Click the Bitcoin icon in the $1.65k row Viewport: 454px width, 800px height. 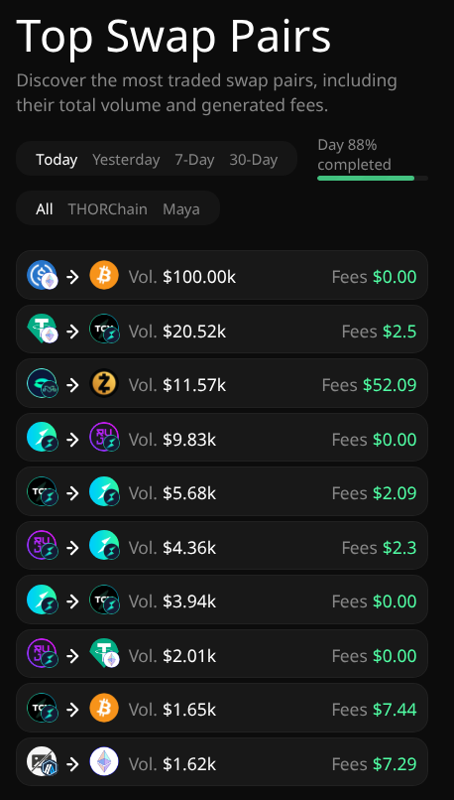(104, 708)
